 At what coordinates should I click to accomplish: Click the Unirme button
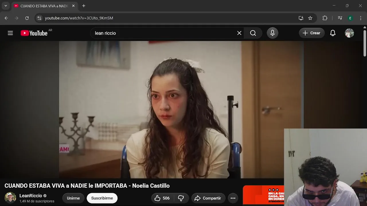pos(73,198)
